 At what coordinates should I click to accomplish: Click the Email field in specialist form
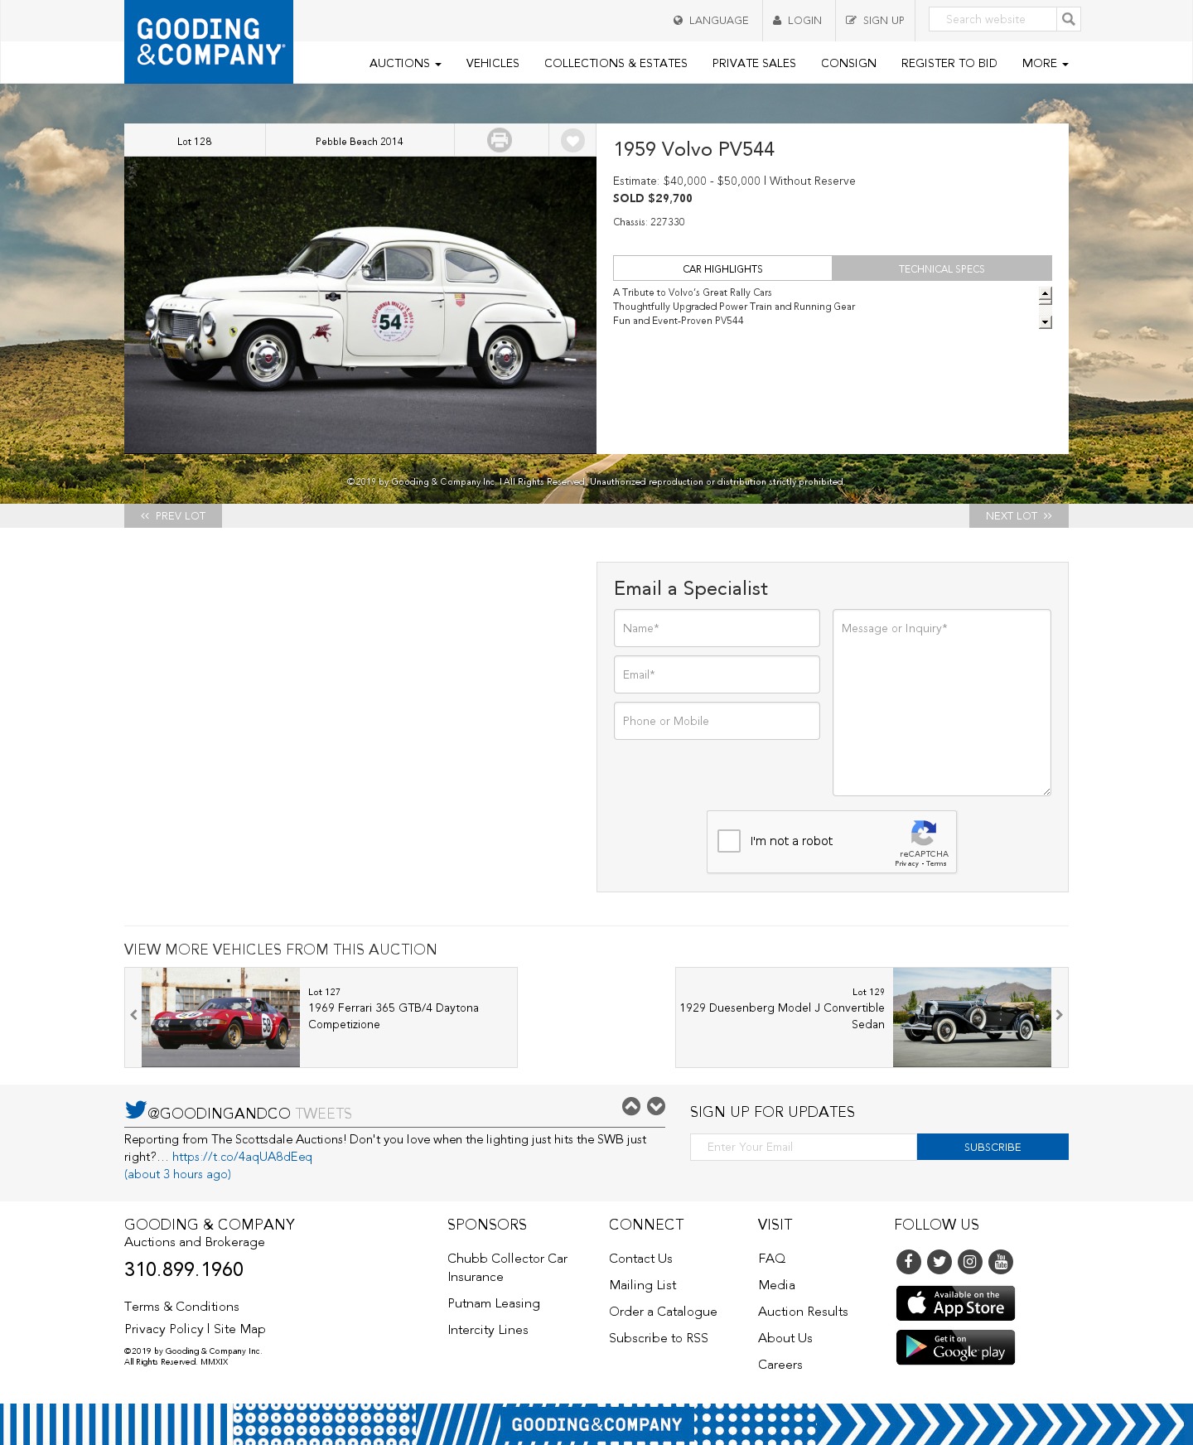pyautogui.click(x=717, y=674)
